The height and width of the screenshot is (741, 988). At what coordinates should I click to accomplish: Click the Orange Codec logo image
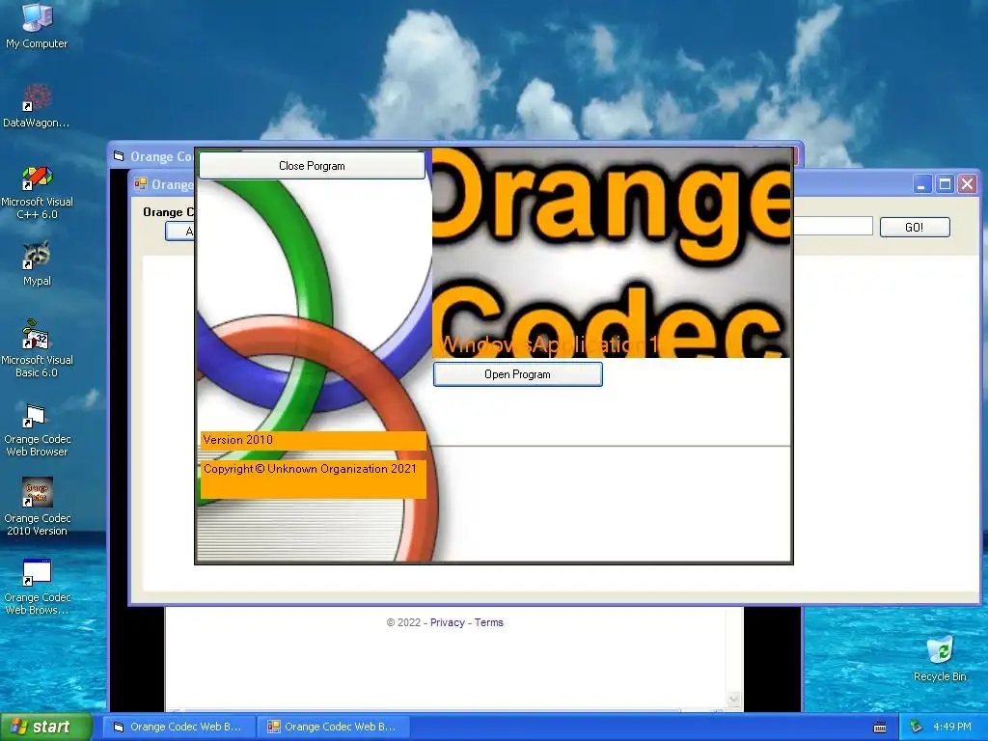click(611, 254)
